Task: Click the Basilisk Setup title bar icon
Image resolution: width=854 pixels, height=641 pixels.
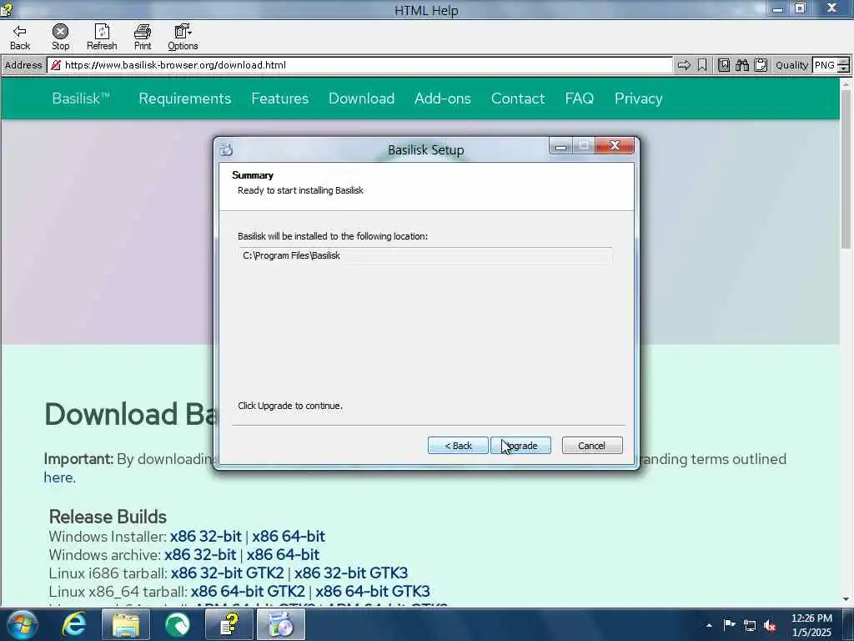Action: click(227, 149)
